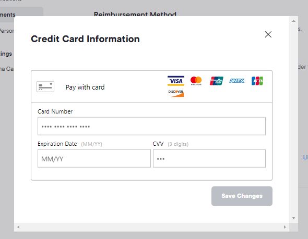Click the UnionPay card logo
The height and width of the screenshot is (239, 308).
tap(217, 81)
